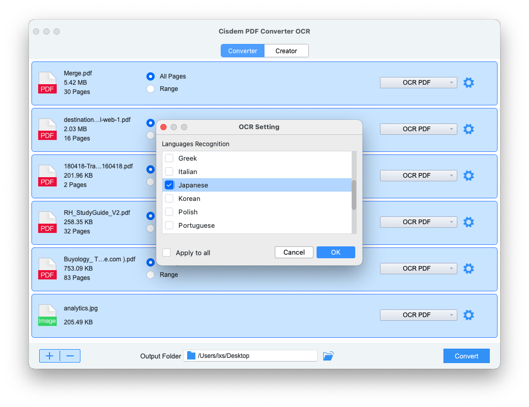Select Range option for Buyology file
The image size is (529, 407).
tap(151, 274)
